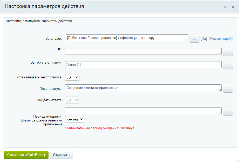Click the ellipsis button next to Запускать от имени
Viewport: 239px width, 163px height.
(x=228, y=65)
